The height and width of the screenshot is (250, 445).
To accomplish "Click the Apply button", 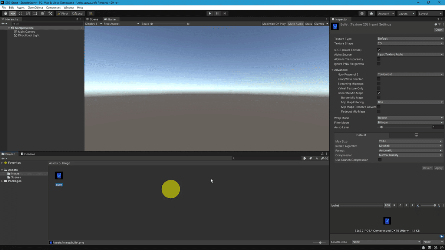I will pos(439,168).
